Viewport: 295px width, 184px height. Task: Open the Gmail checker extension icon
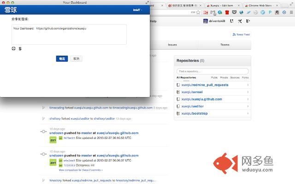point(213,12)
